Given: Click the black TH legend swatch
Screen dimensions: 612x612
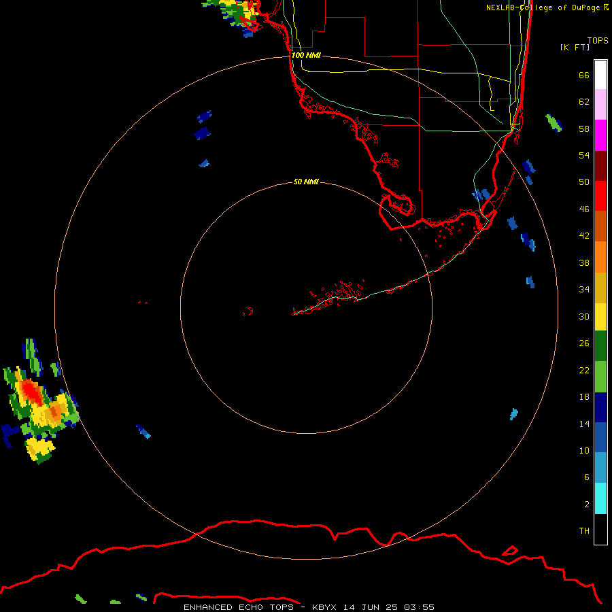Looking at the screenshot, I should click(x=600, y=529).
